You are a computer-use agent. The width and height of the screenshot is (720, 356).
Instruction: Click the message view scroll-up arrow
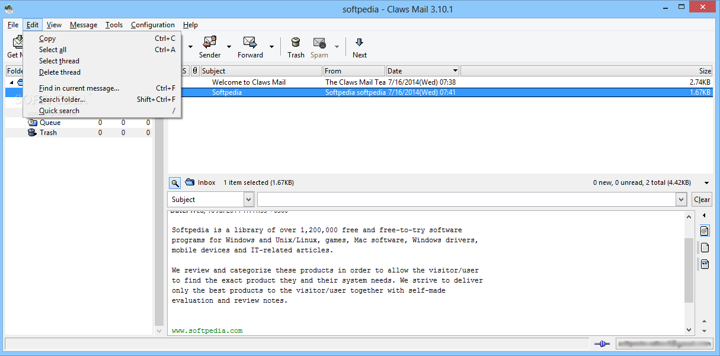click(x=689, y=216)
